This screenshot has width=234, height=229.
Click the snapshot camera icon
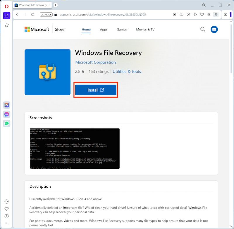coord(181,14)
